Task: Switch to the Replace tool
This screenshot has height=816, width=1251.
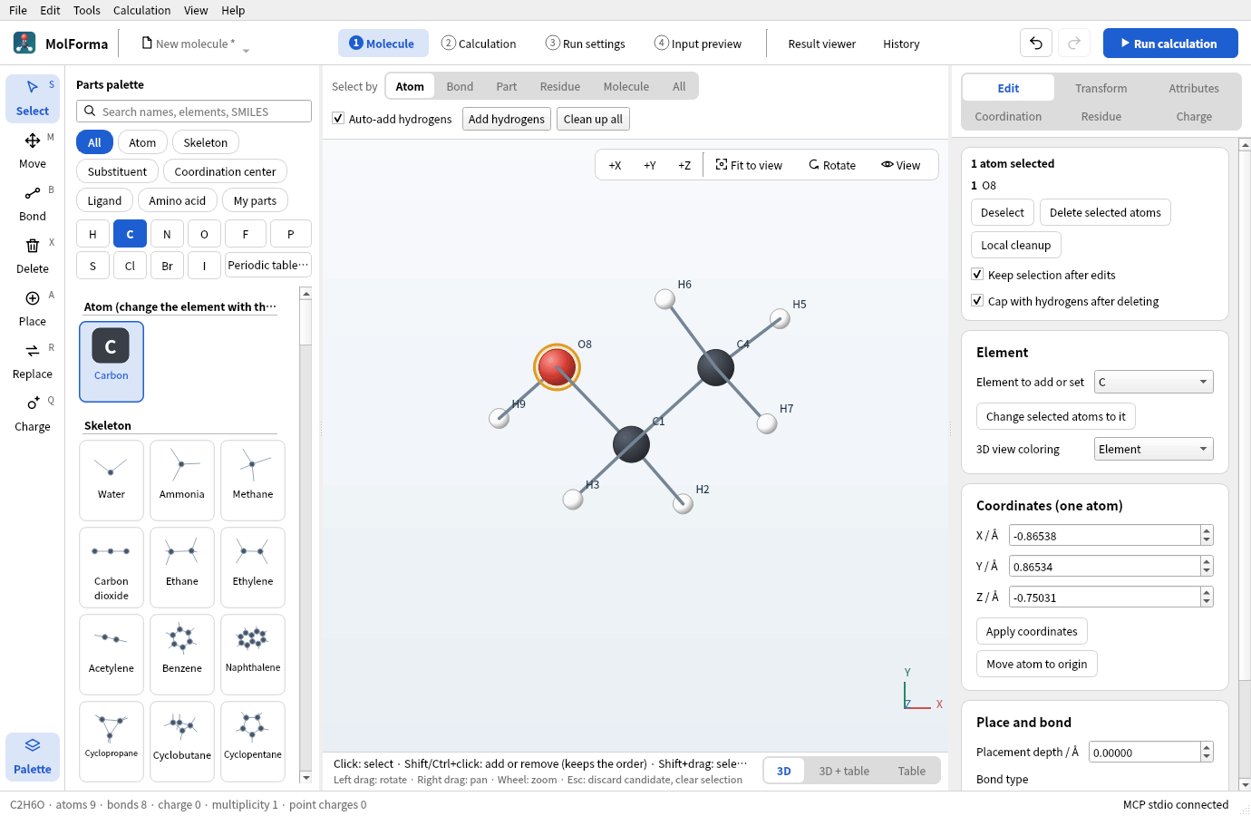Action: pos(33,362)
